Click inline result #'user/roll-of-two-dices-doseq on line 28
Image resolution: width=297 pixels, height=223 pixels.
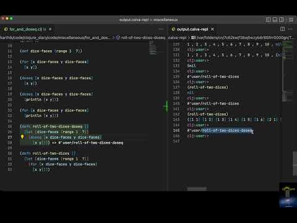(91, 142)
